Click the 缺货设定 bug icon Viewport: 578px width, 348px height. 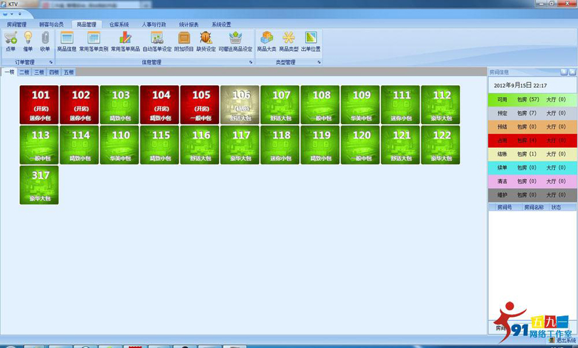(206, 41)
